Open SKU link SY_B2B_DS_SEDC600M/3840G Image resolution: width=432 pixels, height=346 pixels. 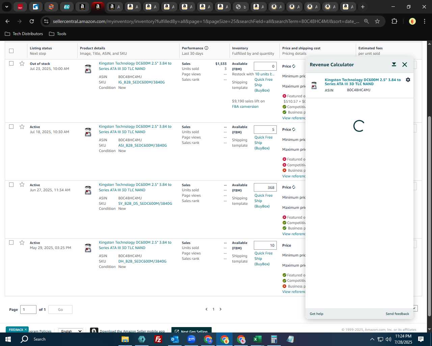click(145, 203)
